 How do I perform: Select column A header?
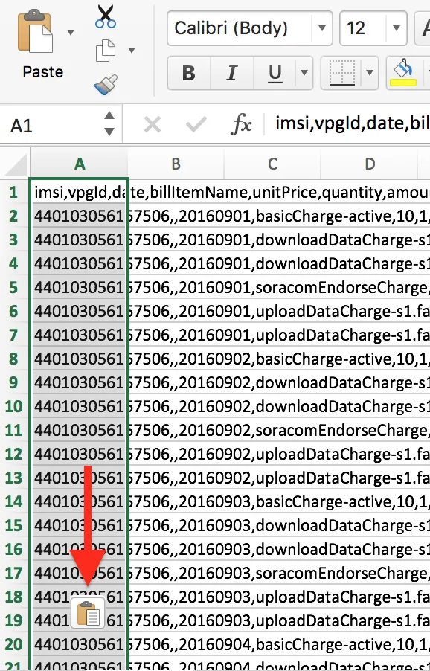click(79, 164)
